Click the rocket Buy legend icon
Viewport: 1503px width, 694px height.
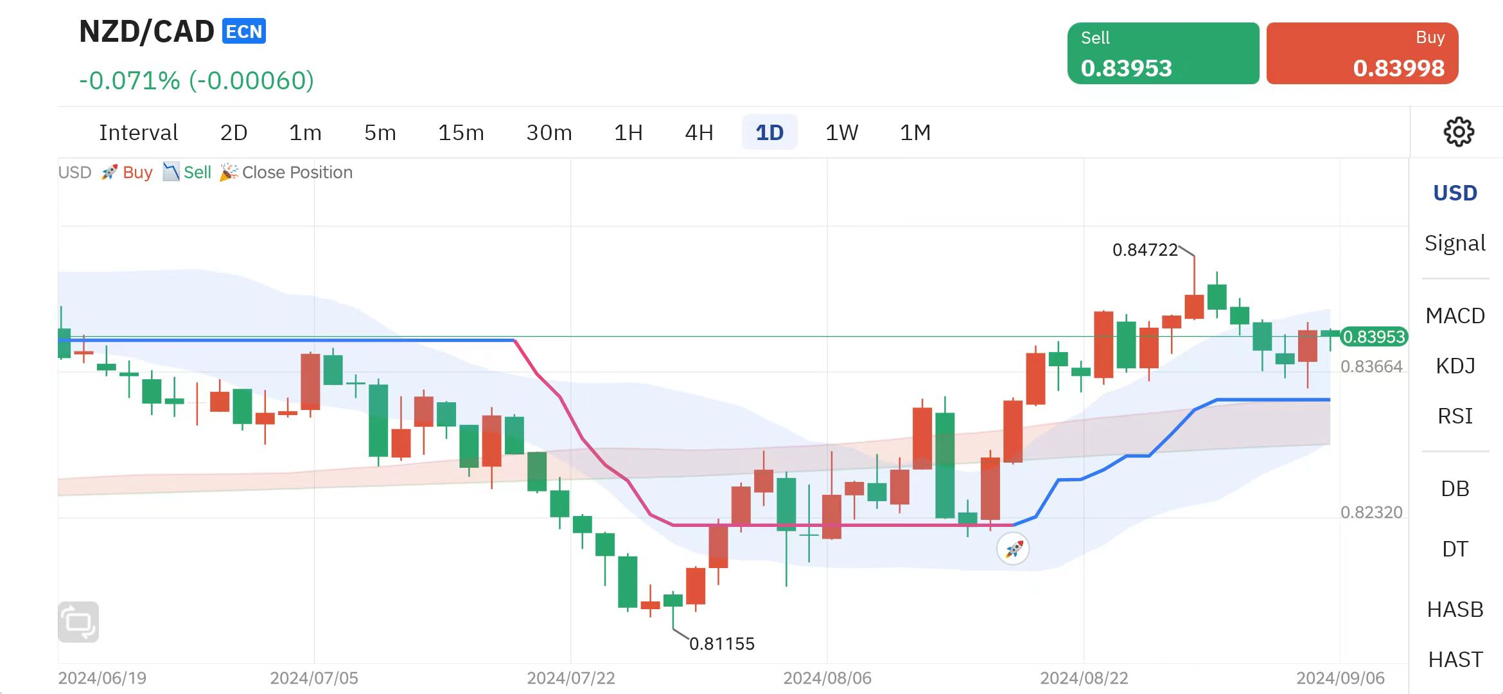[109, 172]
